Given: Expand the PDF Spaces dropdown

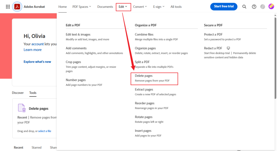Looking at the screenshot, I should click(82, 7).
